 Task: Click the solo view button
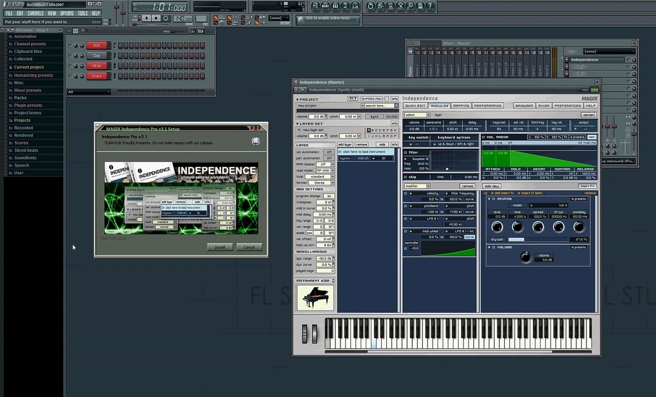click(x=492, y=186)
